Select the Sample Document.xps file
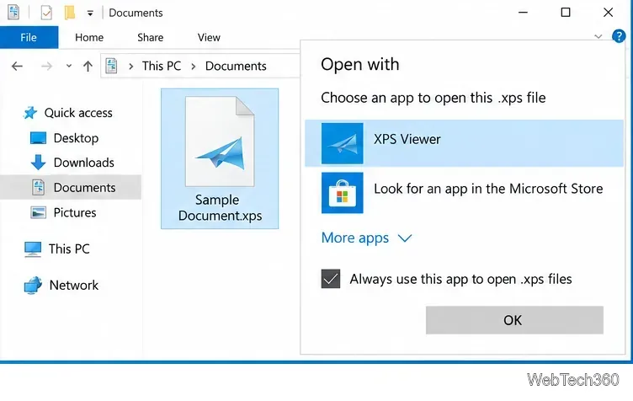Screen dimensions: 633x401 click(220, 158)
